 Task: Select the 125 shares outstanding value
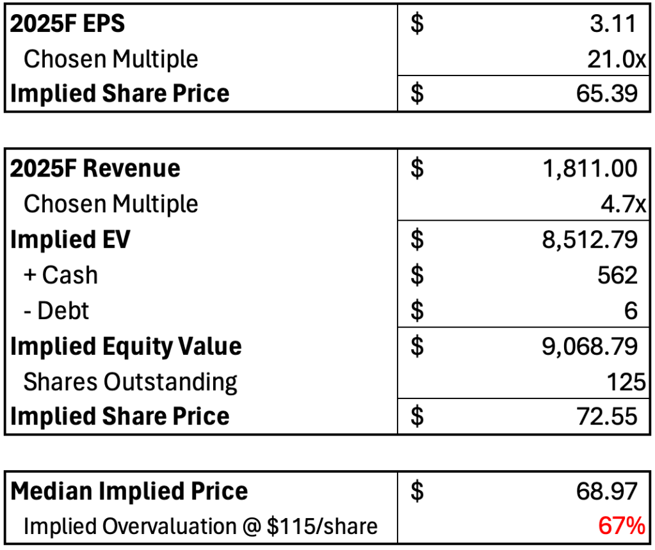(626, 382)
